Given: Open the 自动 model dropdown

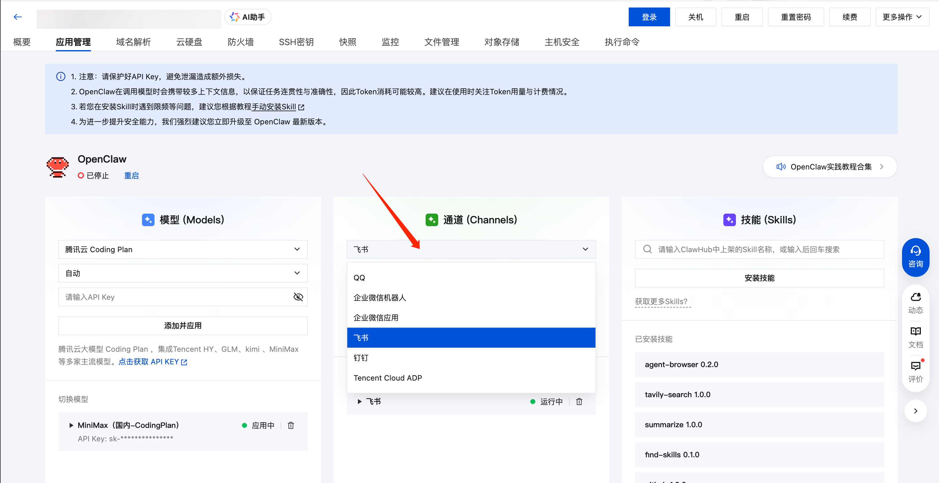Looking at the screenshot, I should (x=183, y=273).
